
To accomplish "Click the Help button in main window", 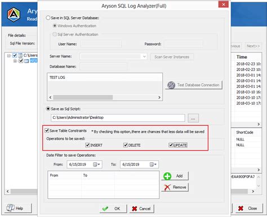I will [18, 208].
